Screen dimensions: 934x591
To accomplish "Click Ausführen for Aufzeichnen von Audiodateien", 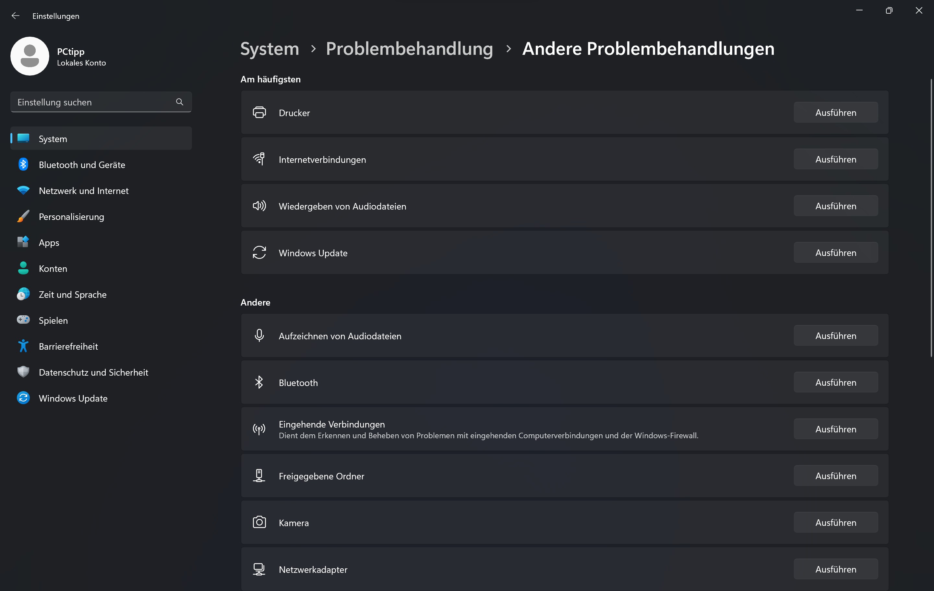I will click(835, 336).
